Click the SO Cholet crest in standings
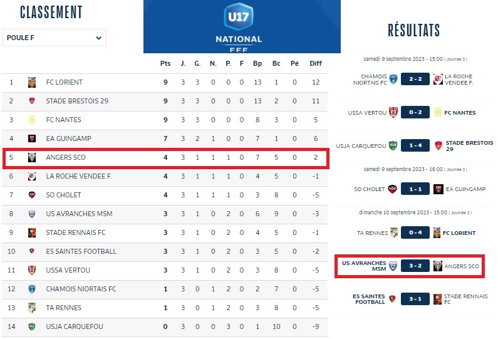498x339 pixels. tap(32, 195)
